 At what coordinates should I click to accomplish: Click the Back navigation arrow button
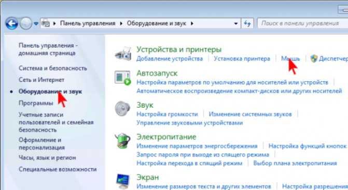(x=11, y=23)
